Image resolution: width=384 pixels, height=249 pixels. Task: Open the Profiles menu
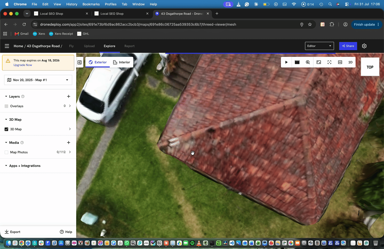[x=110, y=4]
